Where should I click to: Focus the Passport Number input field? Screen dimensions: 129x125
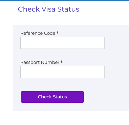click(x=62, y=72)
